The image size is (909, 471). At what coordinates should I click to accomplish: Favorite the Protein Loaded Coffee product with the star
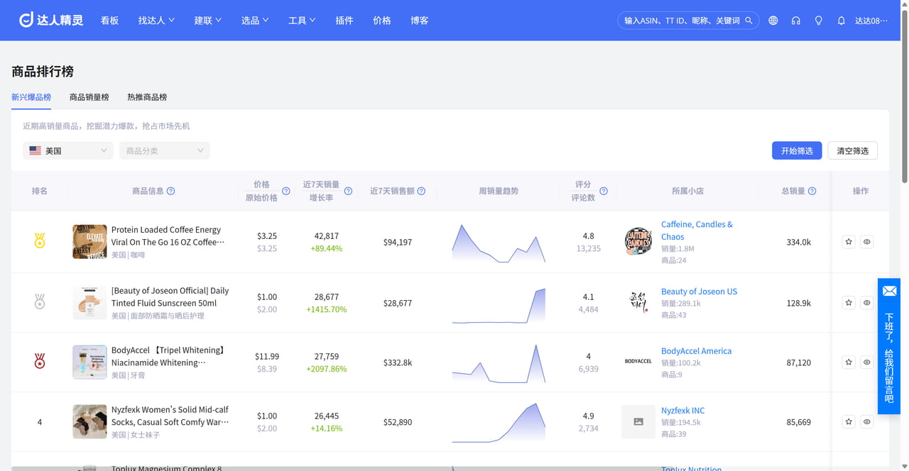pyautogui.click(x=848, y=242)
